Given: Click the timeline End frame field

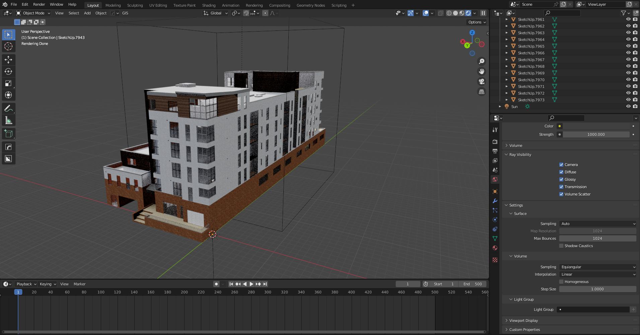Looking at the screenshot, I should 473,284.
